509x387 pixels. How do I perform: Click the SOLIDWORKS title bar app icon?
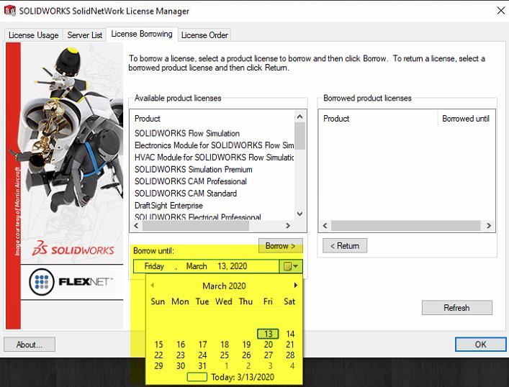[10, 10]
